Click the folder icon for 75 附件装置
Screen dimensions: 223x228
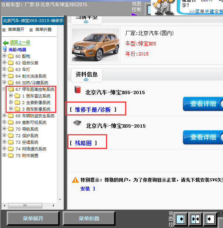[x=11, y=155]
